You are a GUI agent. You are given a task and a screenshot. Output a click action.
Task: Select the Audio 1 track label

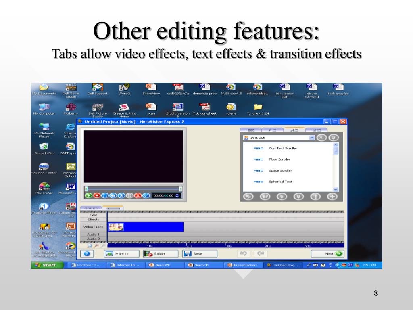93,235
